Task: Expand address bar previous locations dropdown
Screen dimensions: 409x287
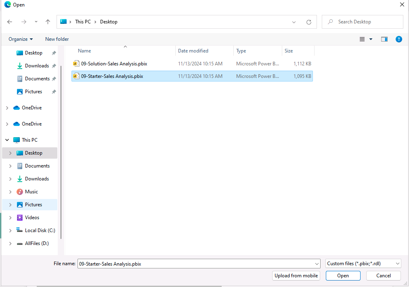Action: point(294,22)
